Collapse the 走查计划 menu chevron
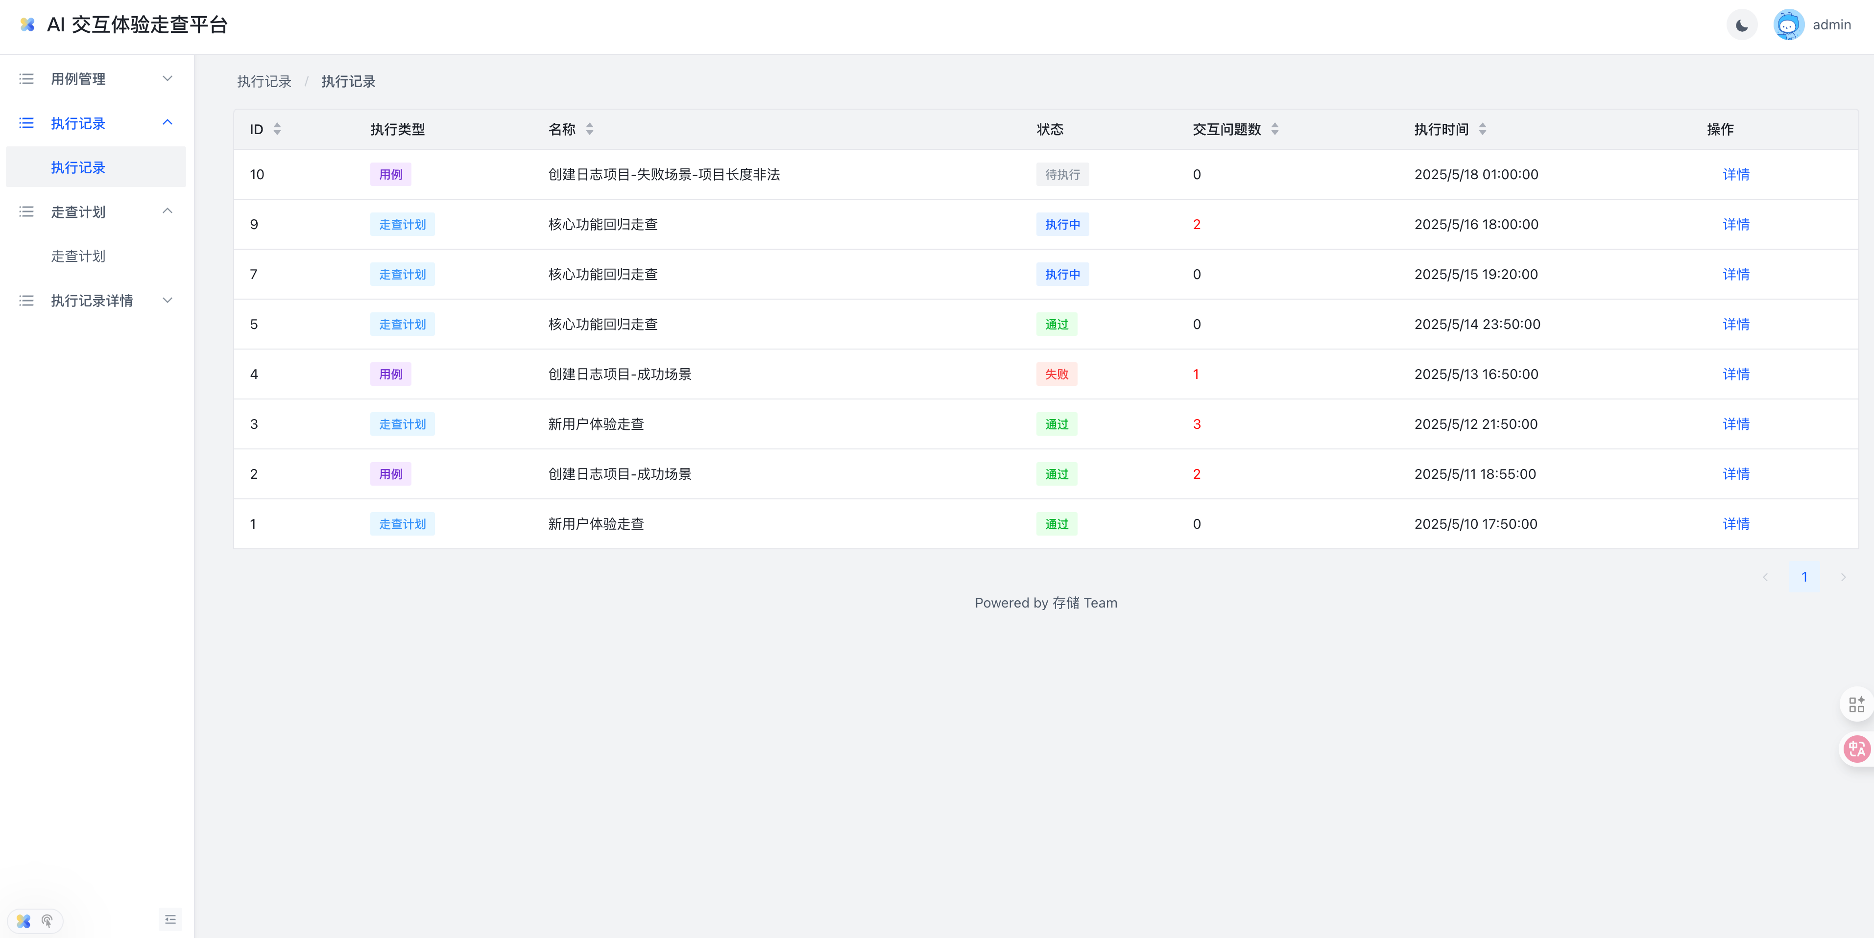Screen dimensions: 1874x938 168,211
